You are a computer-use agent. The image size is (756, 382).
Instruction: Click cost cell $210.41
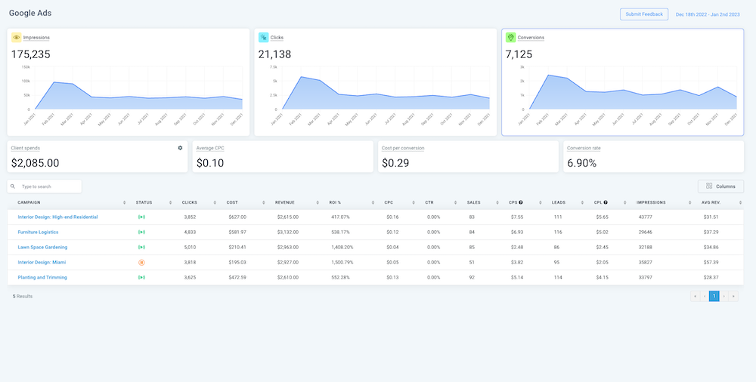(x=237, y=247)
